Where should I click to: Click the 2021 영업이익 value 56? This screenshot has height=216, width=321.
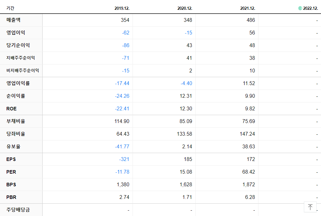click(x=252, y=33)
